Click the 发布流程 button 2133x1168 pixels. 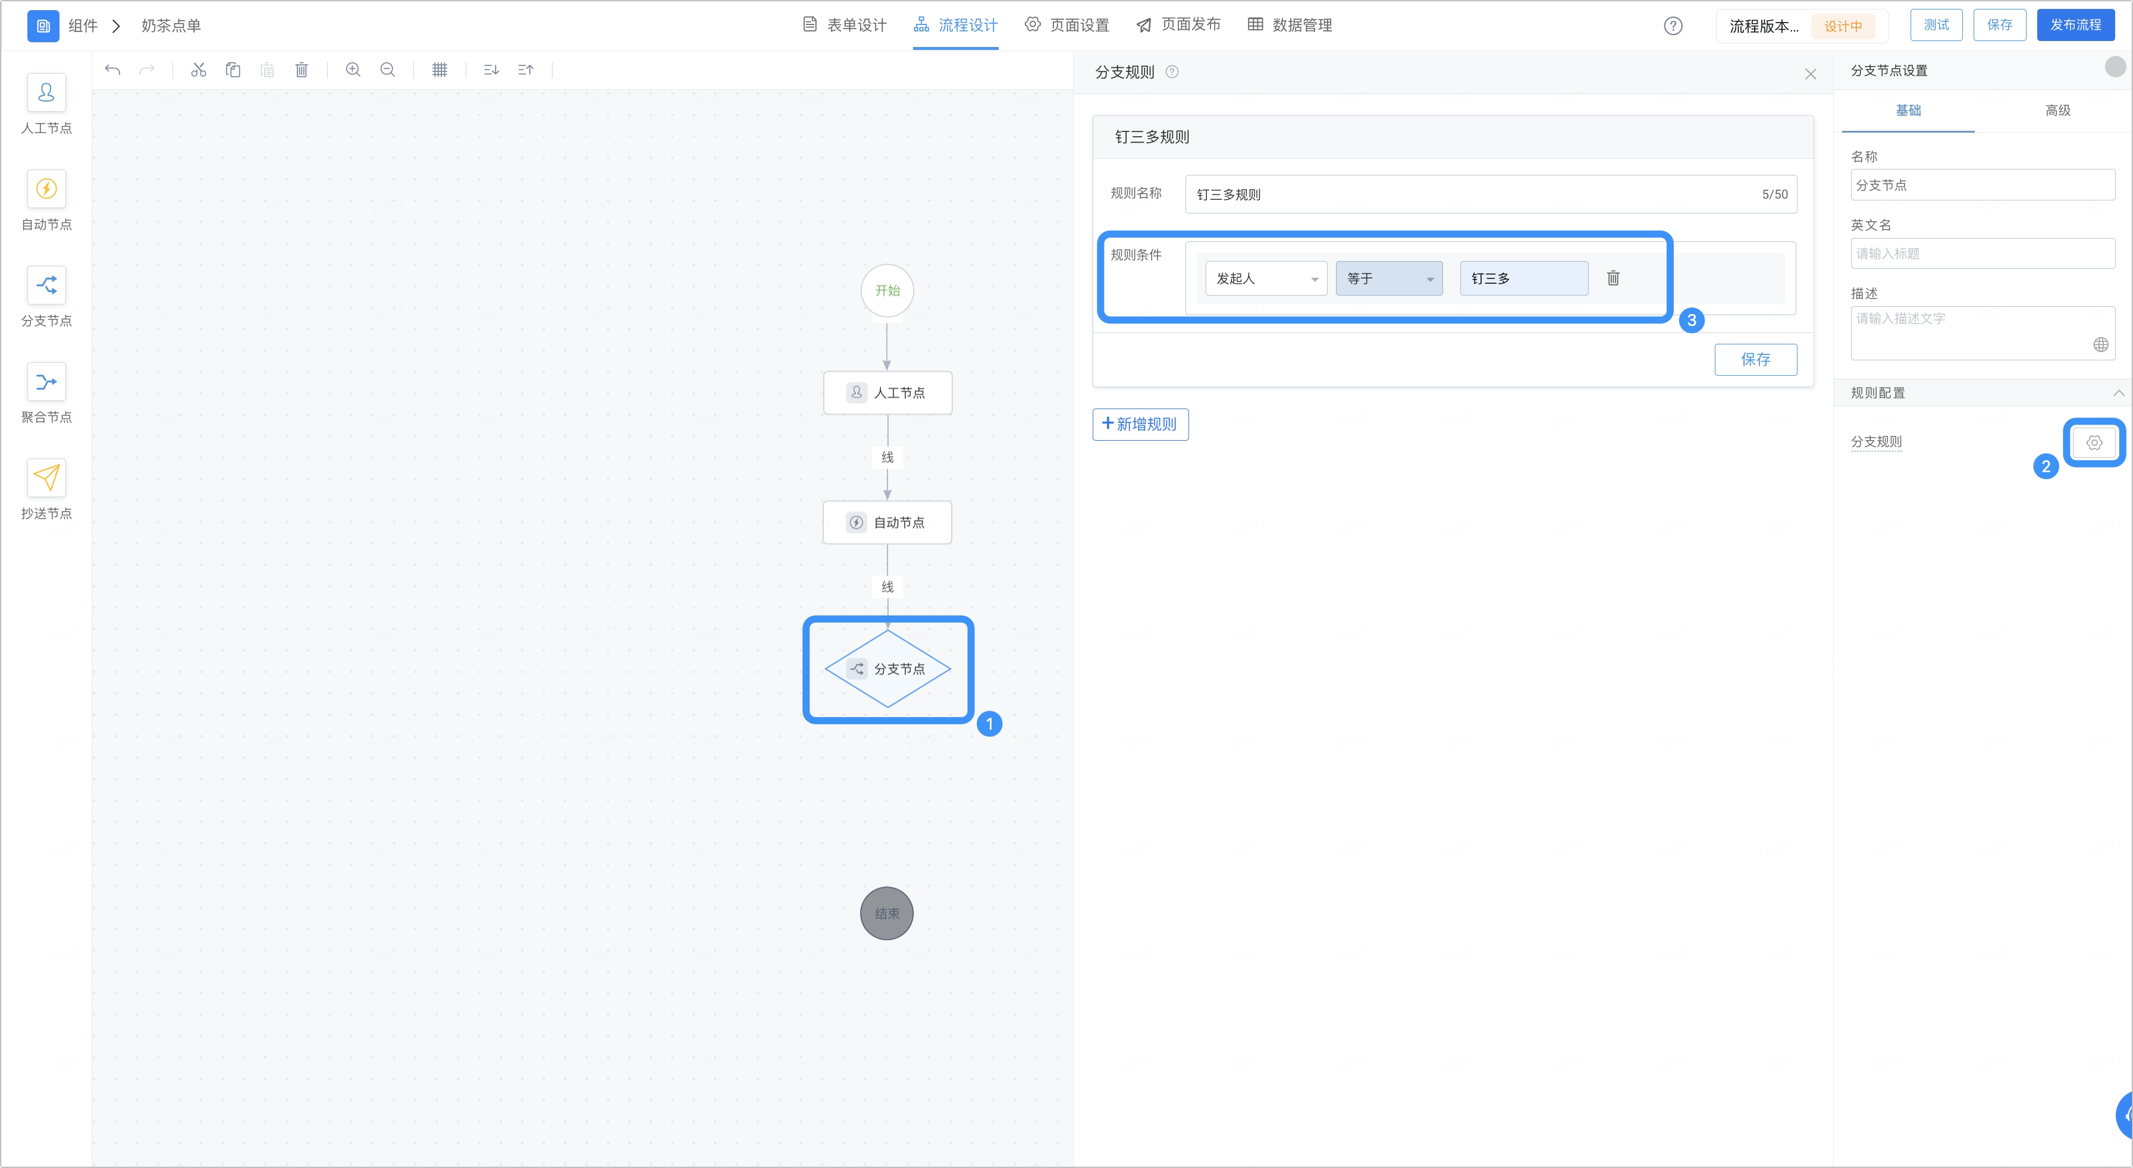[2075, 25]
